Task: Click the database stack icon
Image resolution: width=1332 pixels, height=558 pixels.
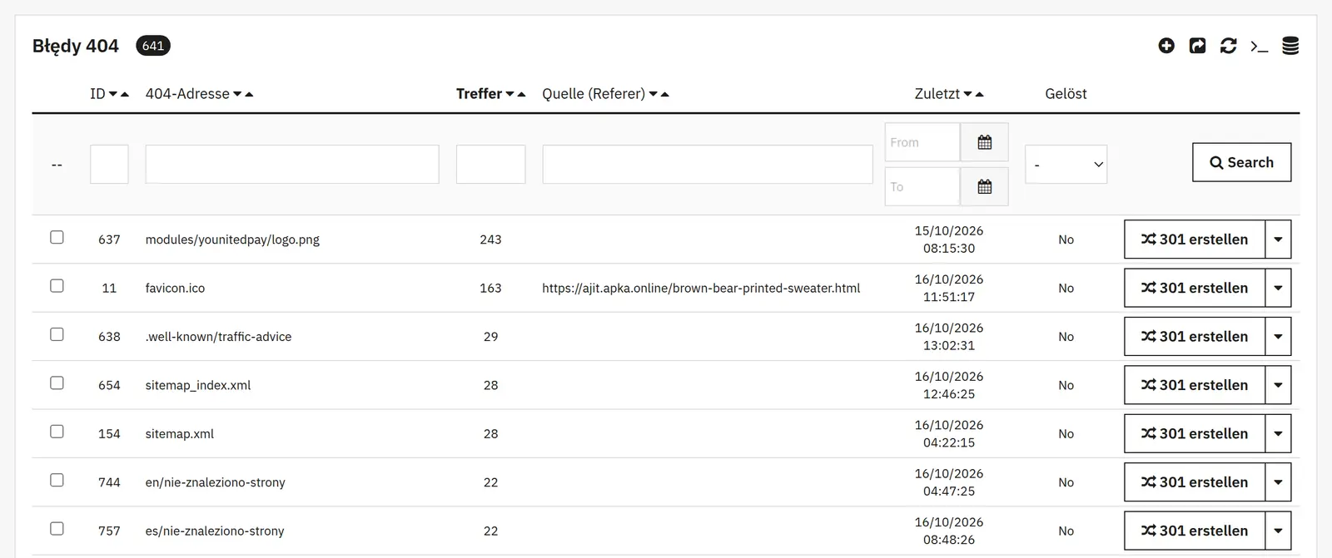Action: pos(1290,46)
